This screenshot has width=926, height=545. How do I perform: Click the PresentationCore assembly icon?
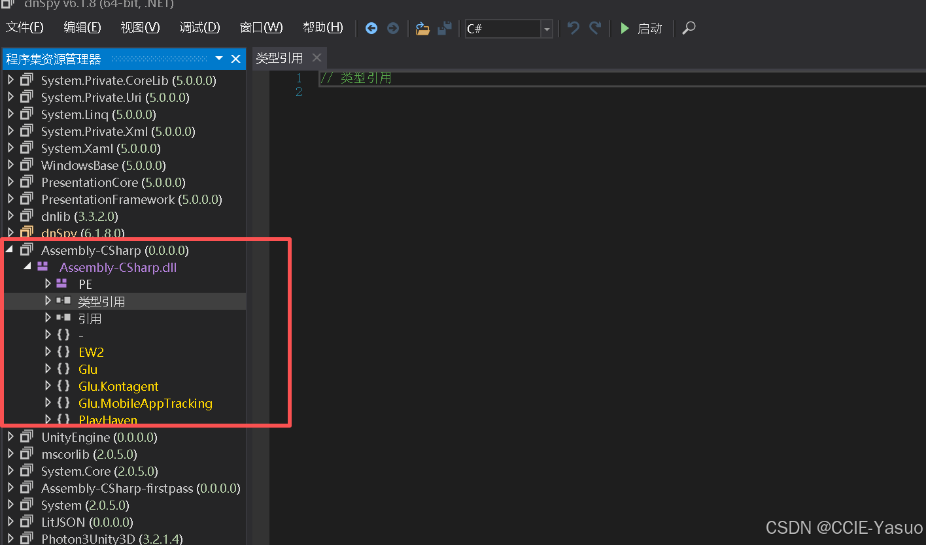[26, 182]
